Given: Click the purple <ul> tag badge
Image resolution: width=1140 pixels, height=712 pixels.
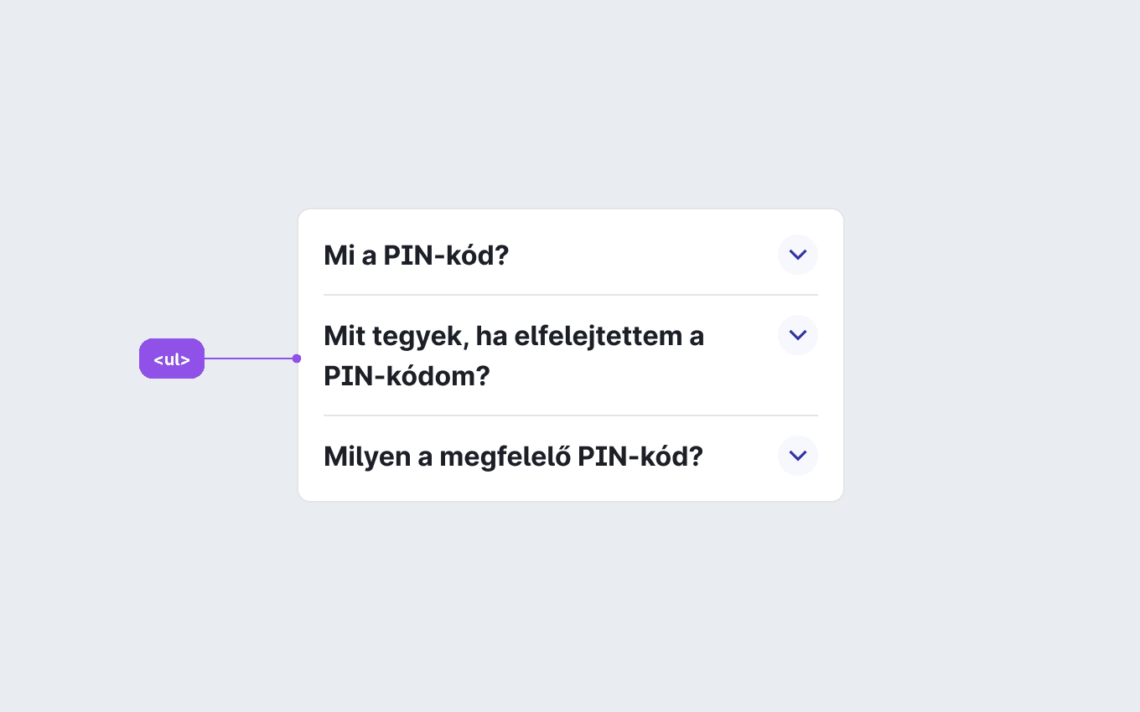Looking at the screenshot, I should click(172, 359).
